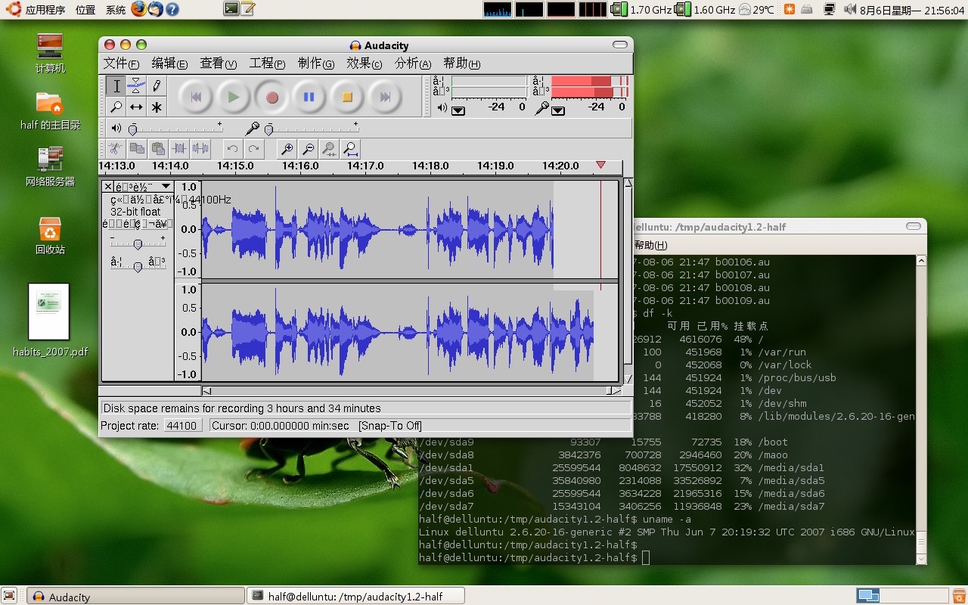968x605 pixels.
Task: Adjust the input microphone volume slider
Action: [312, 129]
